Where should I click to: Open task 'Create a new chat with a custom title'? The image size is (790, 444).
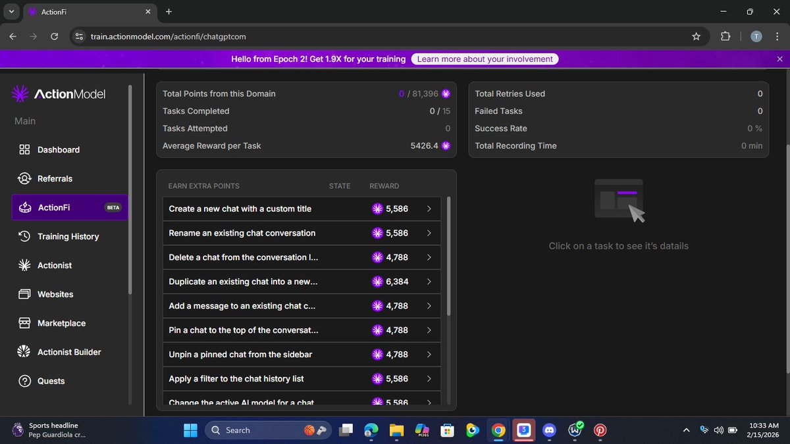(302, 209)
